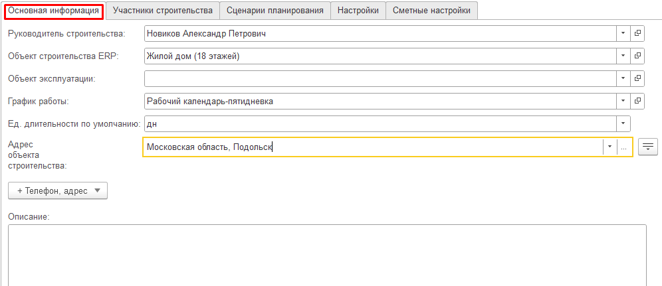662x286 pixels.
Task: Expand the Объект эксплуатации dropdown arrow
Action: tap(623, 78)
